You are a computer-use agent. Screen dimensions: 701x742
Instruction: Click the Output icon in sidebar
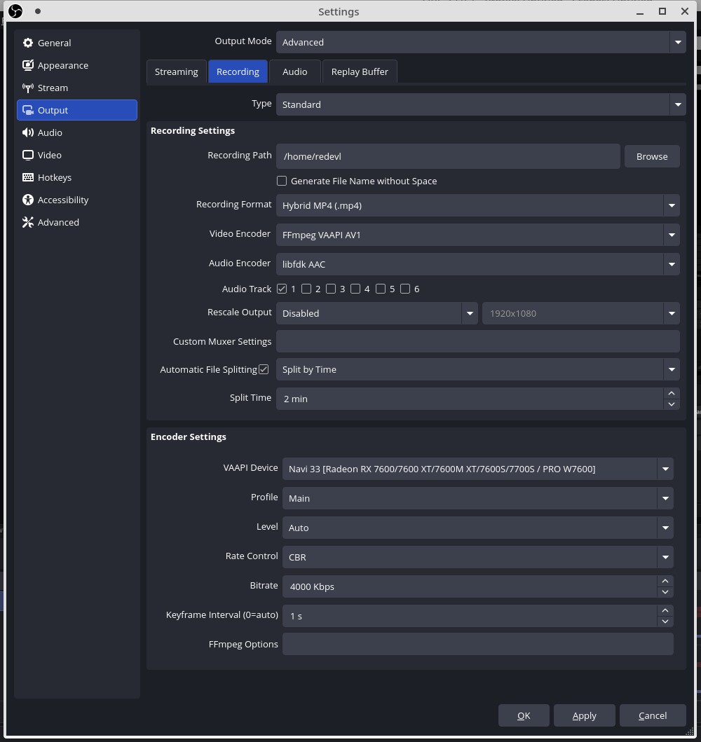28,110
